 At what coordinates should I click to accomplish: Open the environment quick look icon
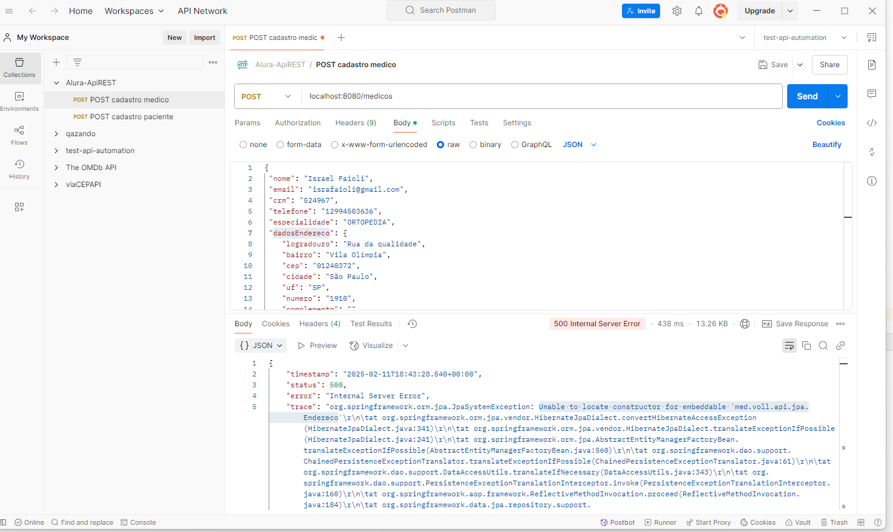pyautogui.click(x=872, y=38)
